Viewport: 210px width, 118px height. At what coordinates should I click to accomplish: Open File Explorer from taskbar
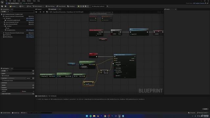94,116
